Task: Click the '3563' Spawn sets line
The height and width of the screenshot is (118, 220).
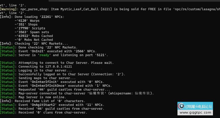Action: click(31, 32)
